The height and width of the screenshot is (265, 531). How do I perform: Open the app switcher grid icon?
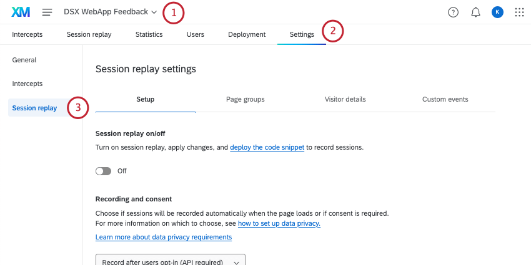(519, 12)
